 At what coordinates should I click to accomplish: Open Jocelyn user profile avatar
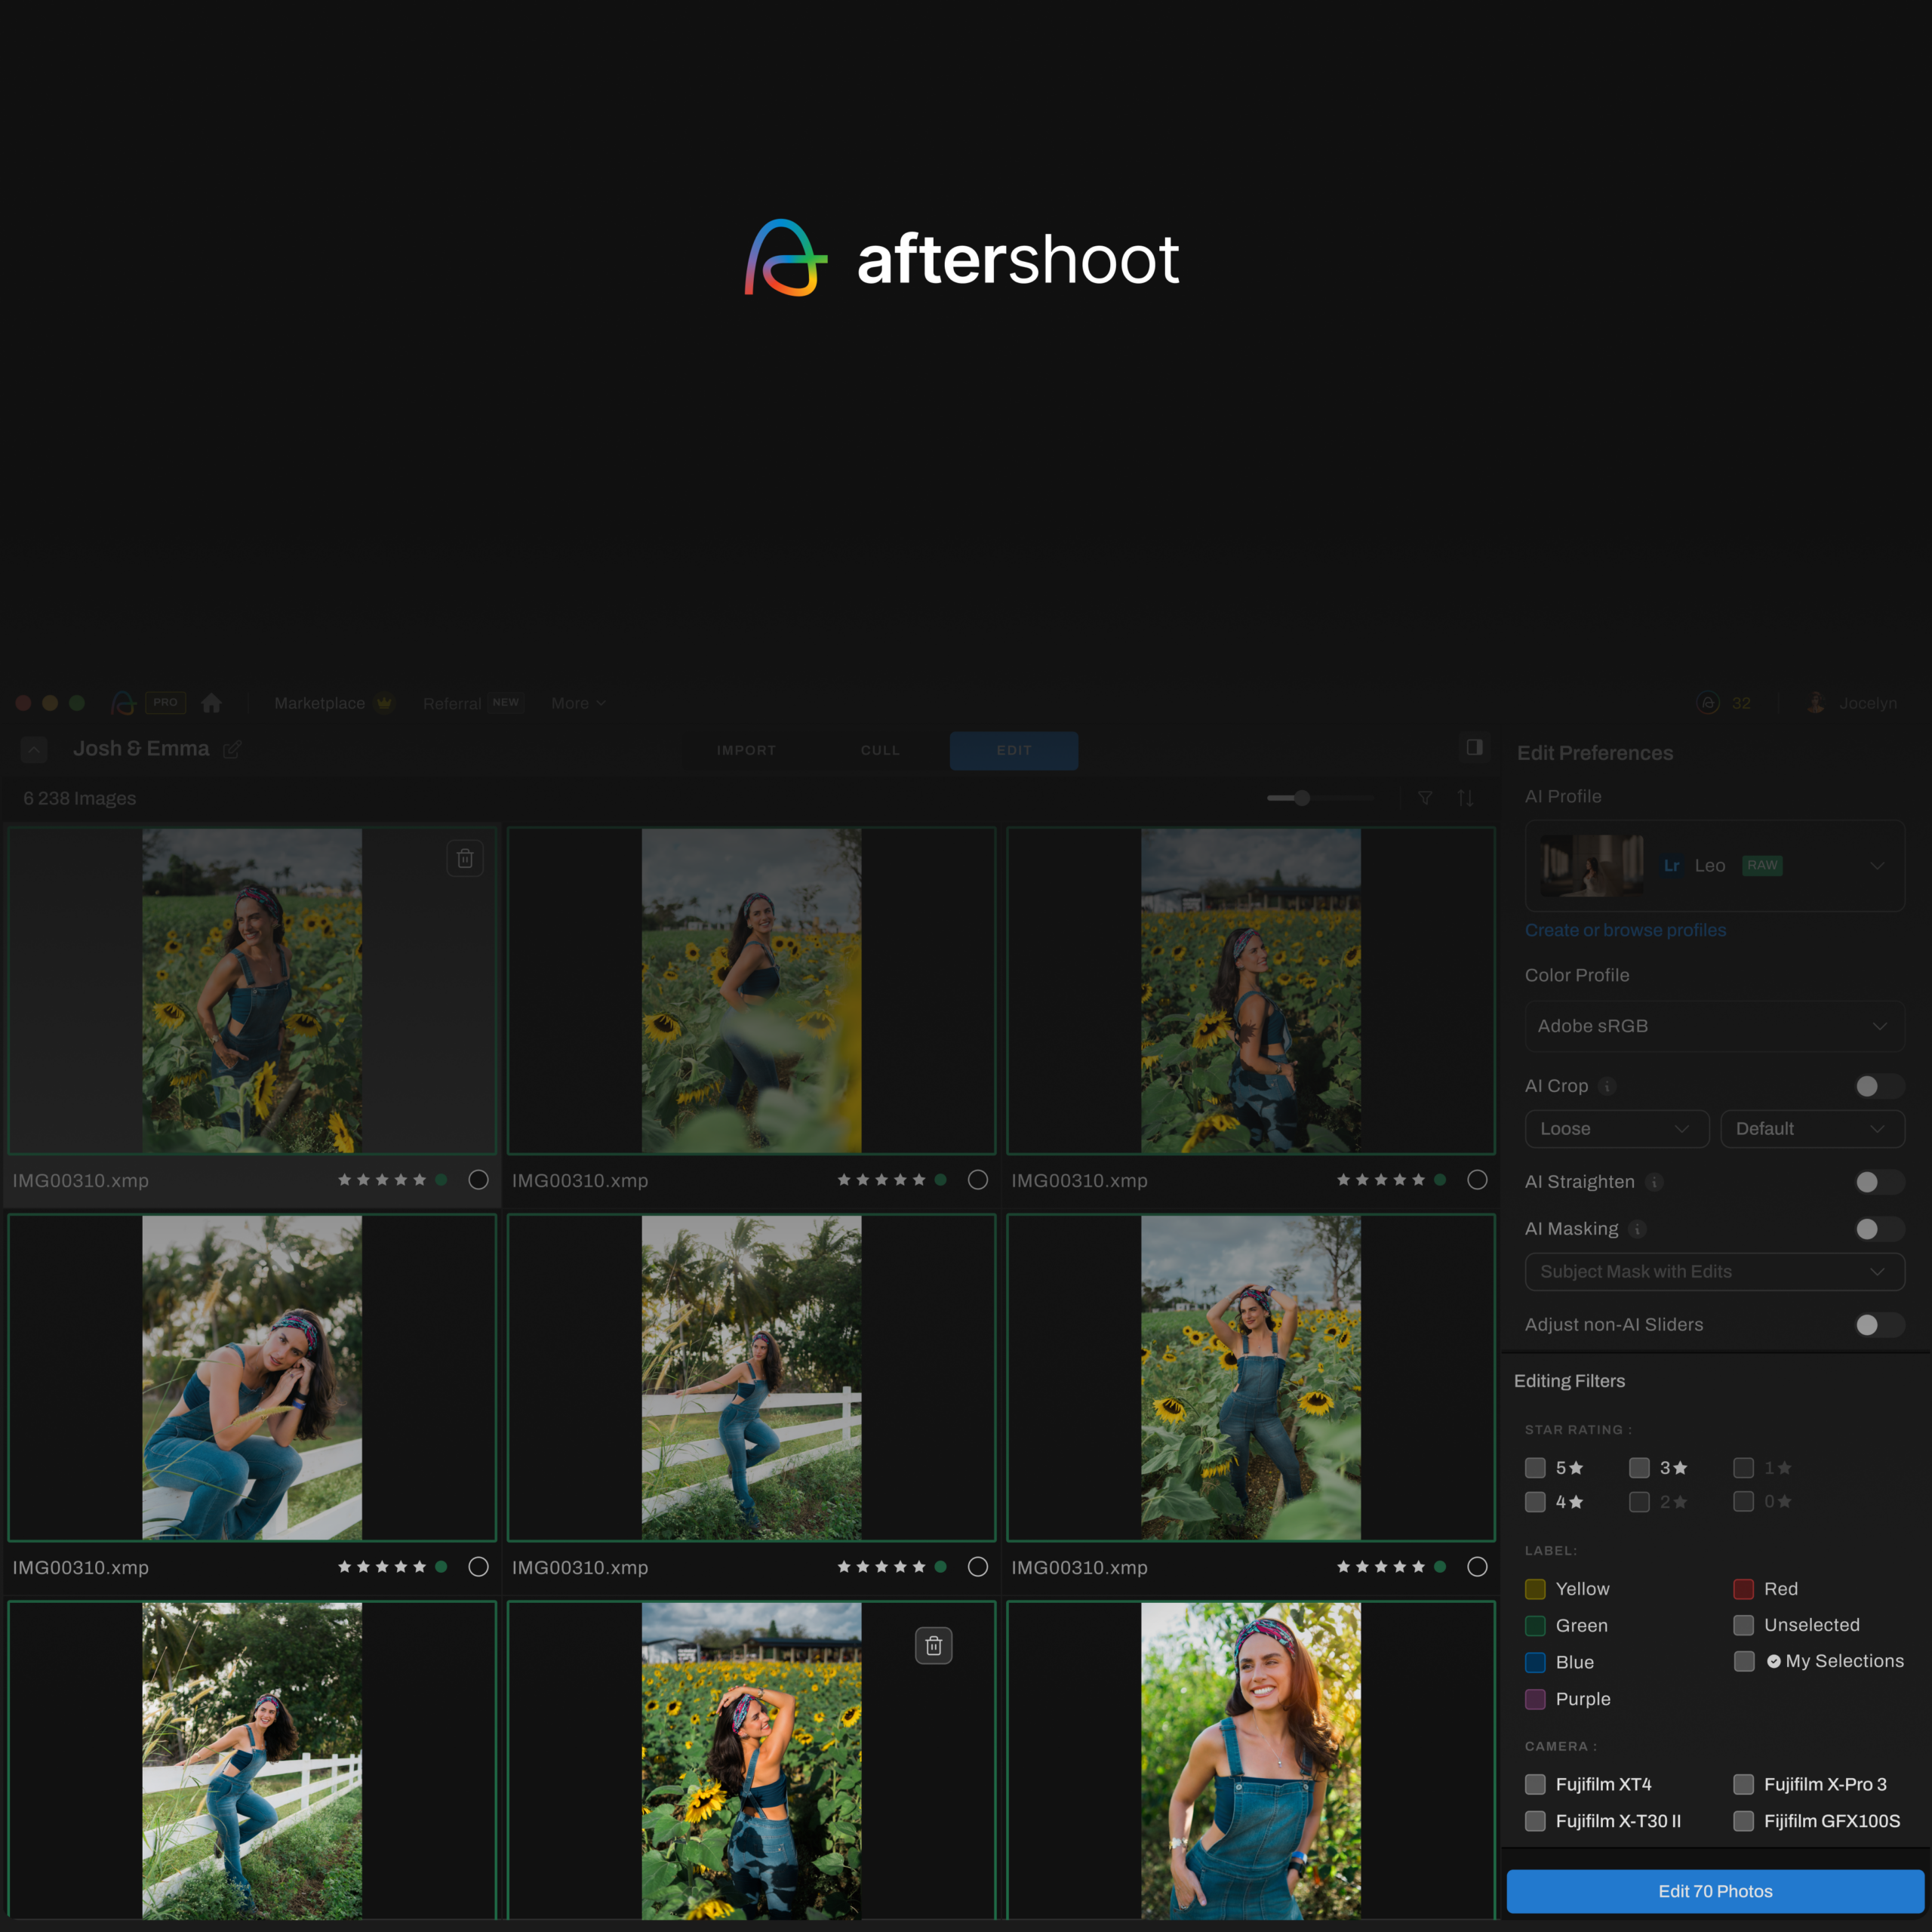pyautogui.click(x=1816, y=703)
